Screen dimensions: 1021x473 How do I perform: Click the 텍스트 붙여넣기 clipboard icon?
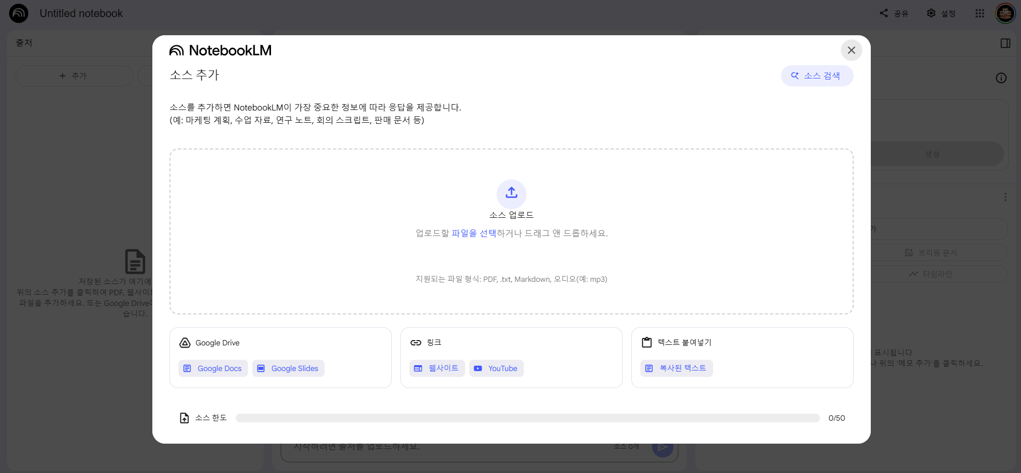(x=647, y=343)
